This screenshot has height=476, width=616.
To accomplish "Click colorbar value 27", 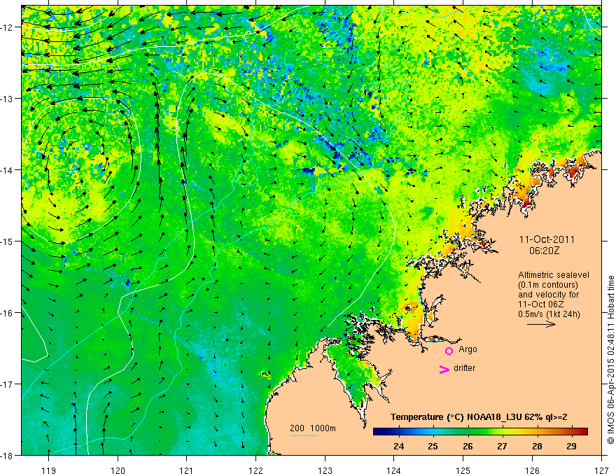I will 502,447.
